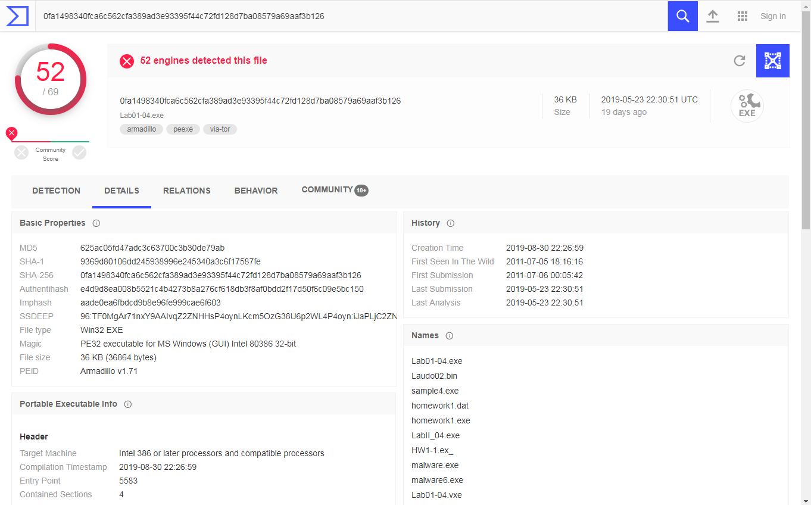The width and height of the screenshot is (811, 505).
Task: Click the red community score marker
Action: 11,133
